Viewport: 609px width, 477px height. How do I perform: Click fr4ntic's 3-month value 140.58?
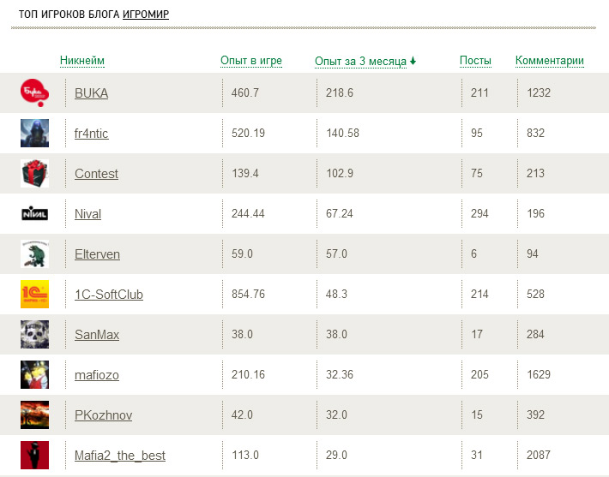pos(342,133)
